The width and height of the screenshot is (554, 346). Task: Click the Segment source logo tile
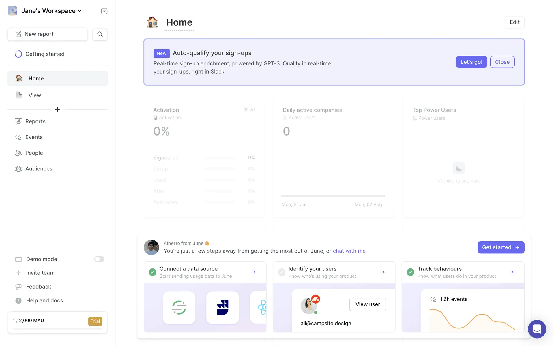click(179, 307)
